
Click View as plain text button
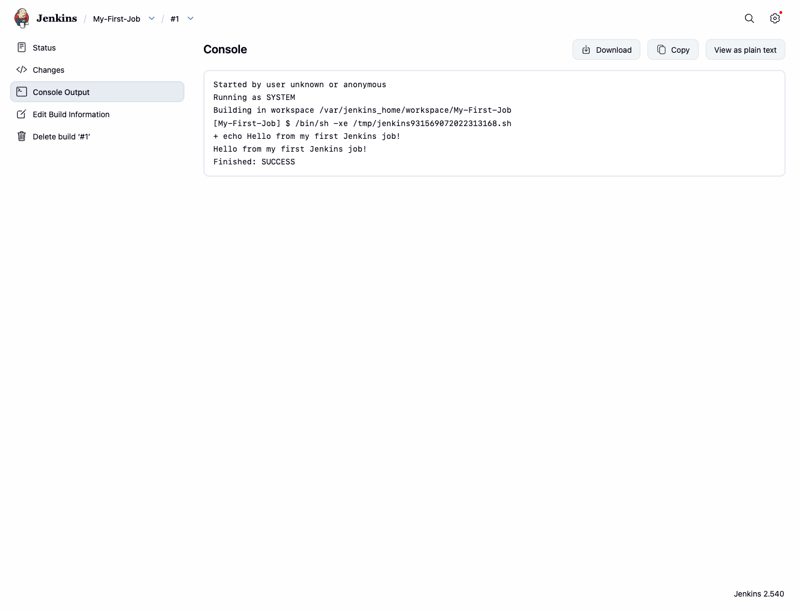coord(746,49)
